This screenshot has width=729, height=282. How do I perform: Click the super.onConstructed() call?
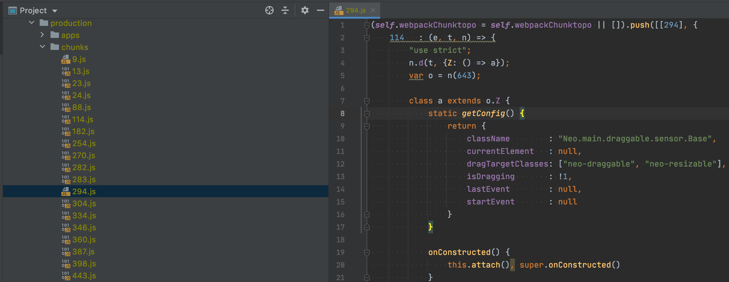[x=570, y=265]
